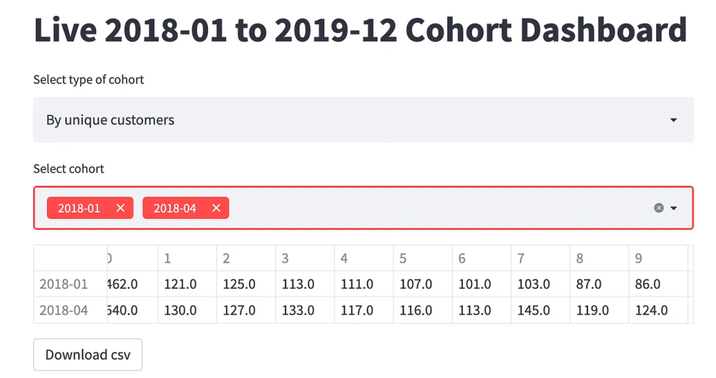Select cell with value 145.0
The height and width of the screenshot is (378, 716).
pyautogui.click(x=533, y=310)
